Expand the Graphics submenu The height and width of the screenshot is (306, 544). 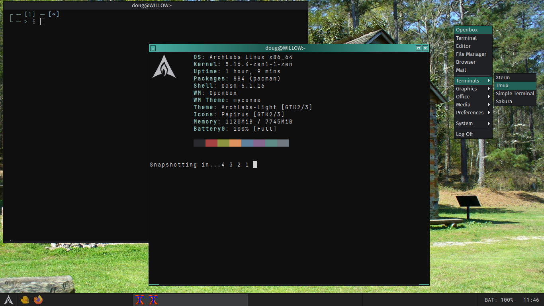tap(473, 89)
